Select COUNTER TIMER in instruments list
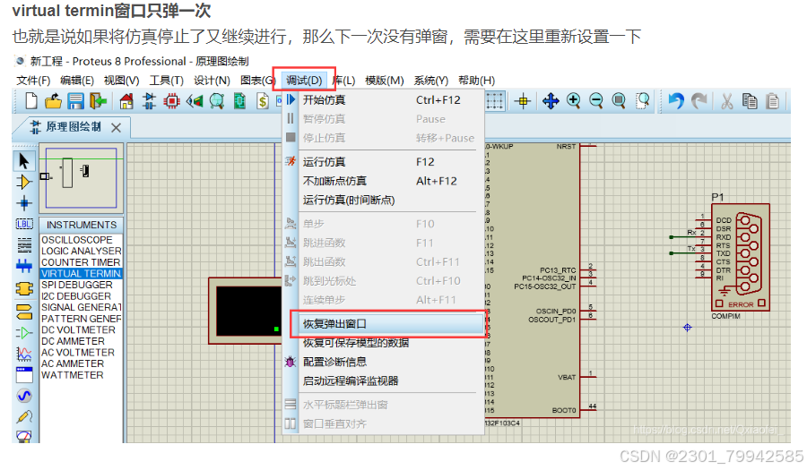 click(x=81, y=262)
